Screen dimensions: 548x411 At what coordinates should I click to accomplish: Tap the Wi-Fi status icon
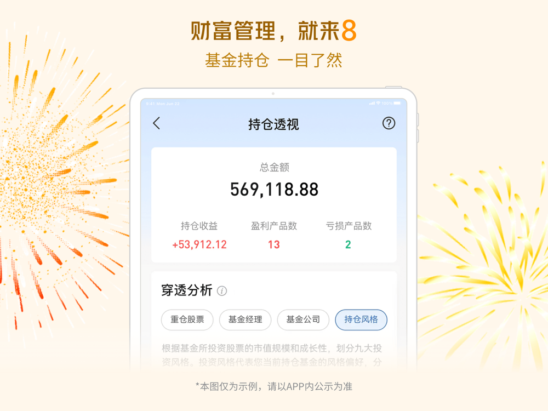(378, 103)
